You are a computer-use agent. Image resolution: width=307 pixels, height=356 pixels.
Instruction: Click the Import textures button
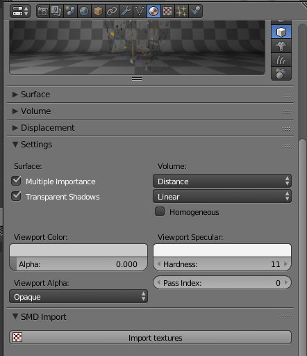click(x=150, y=337)
